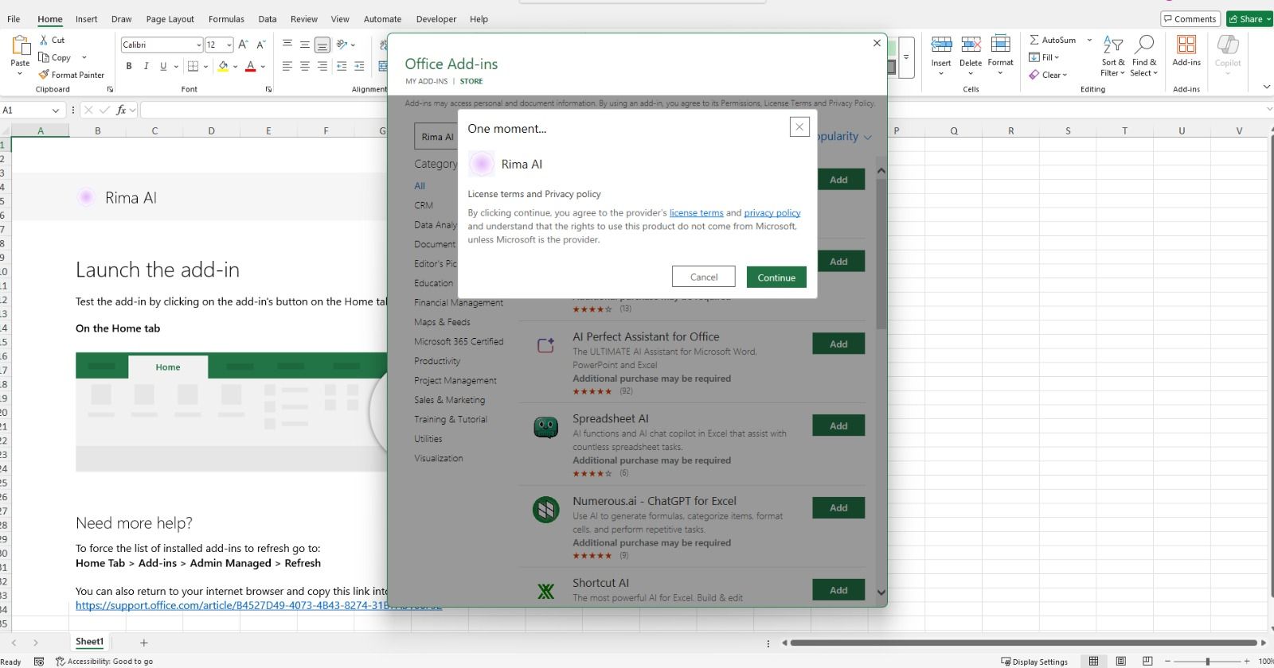
Task: Add the Spreadsheet AI add-in
Action: point(838,425)
